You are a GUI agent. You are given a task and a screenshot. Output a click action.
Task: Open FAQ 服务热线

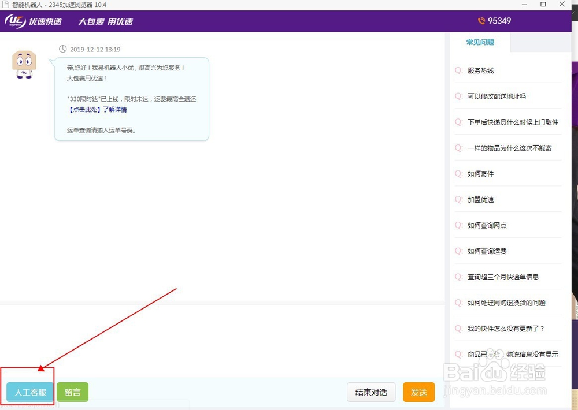click(x=480, y=70)
